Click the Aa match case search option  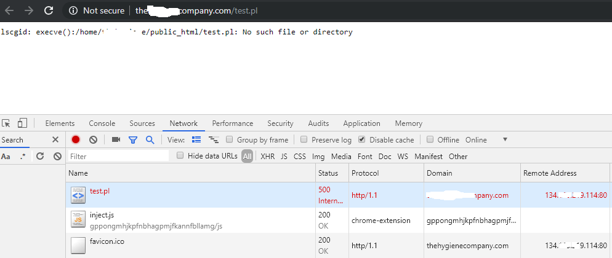click(x=6, y=157)
